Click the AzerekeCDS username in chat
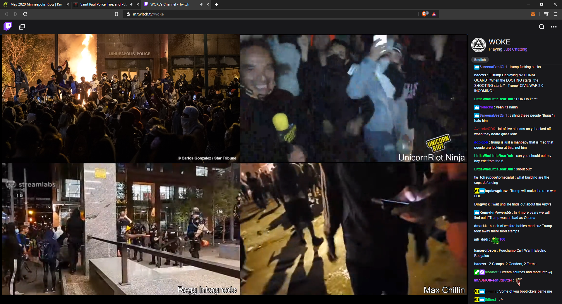 [484, 129]
